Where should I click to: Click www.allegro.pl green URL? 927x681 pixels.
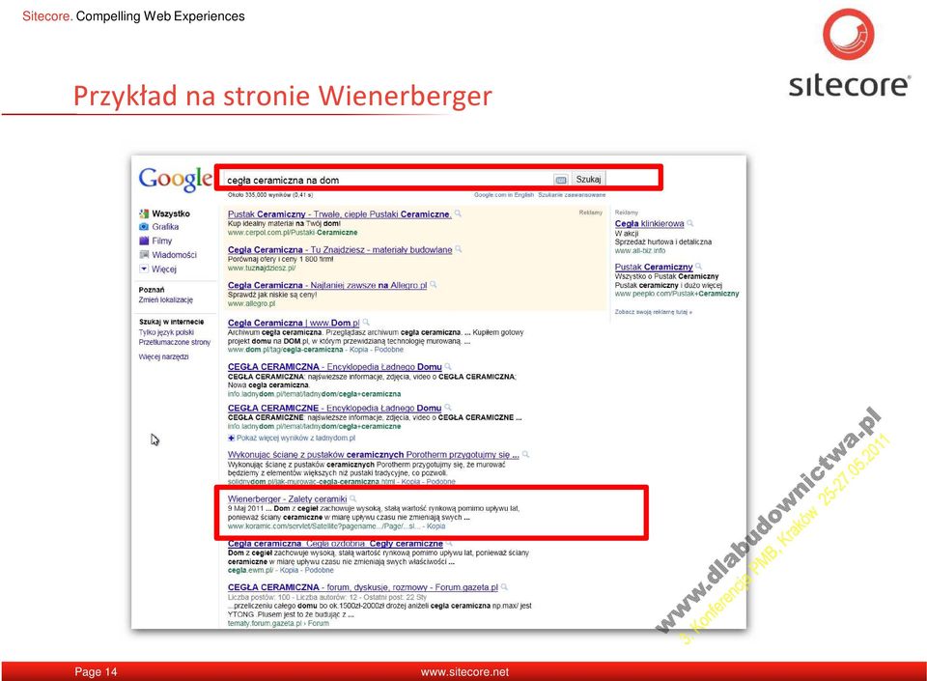tap(251, 304)
